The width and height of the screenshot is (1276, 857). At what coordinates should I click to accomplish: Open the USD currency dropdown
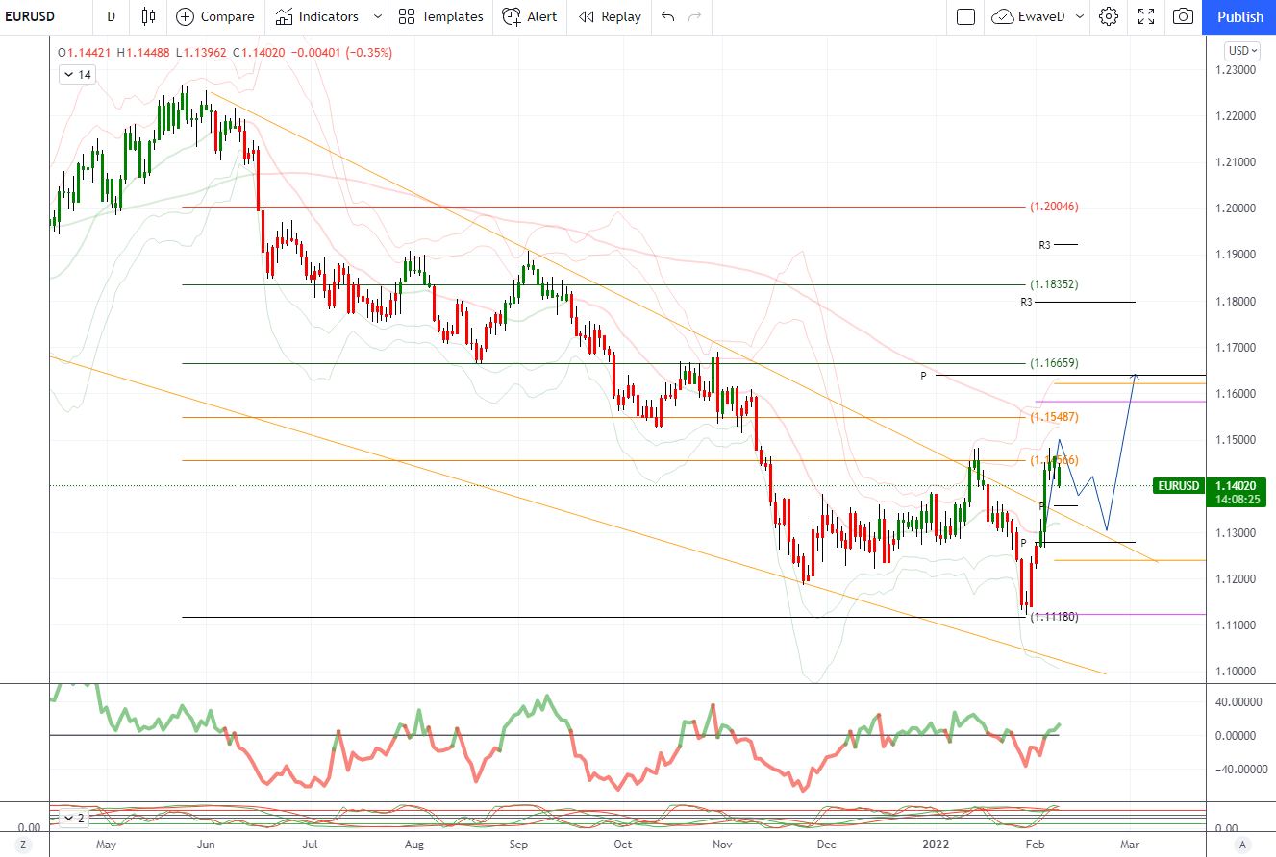click(1240, 51)
